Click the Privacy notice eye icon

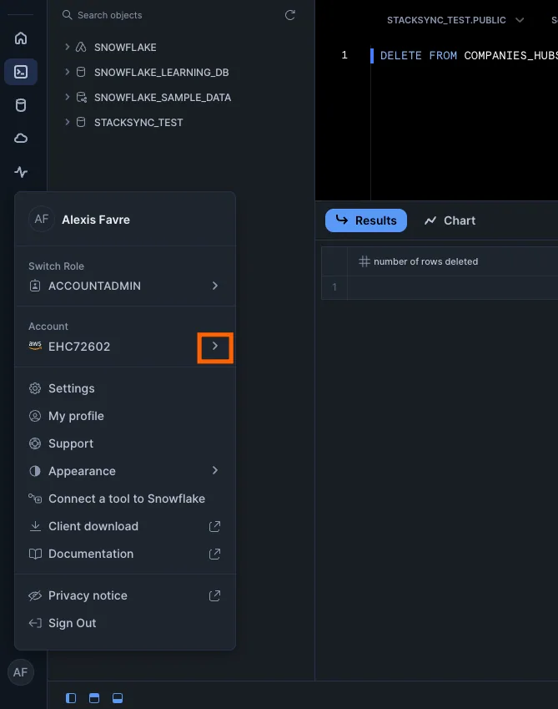(x=35, y=595)
